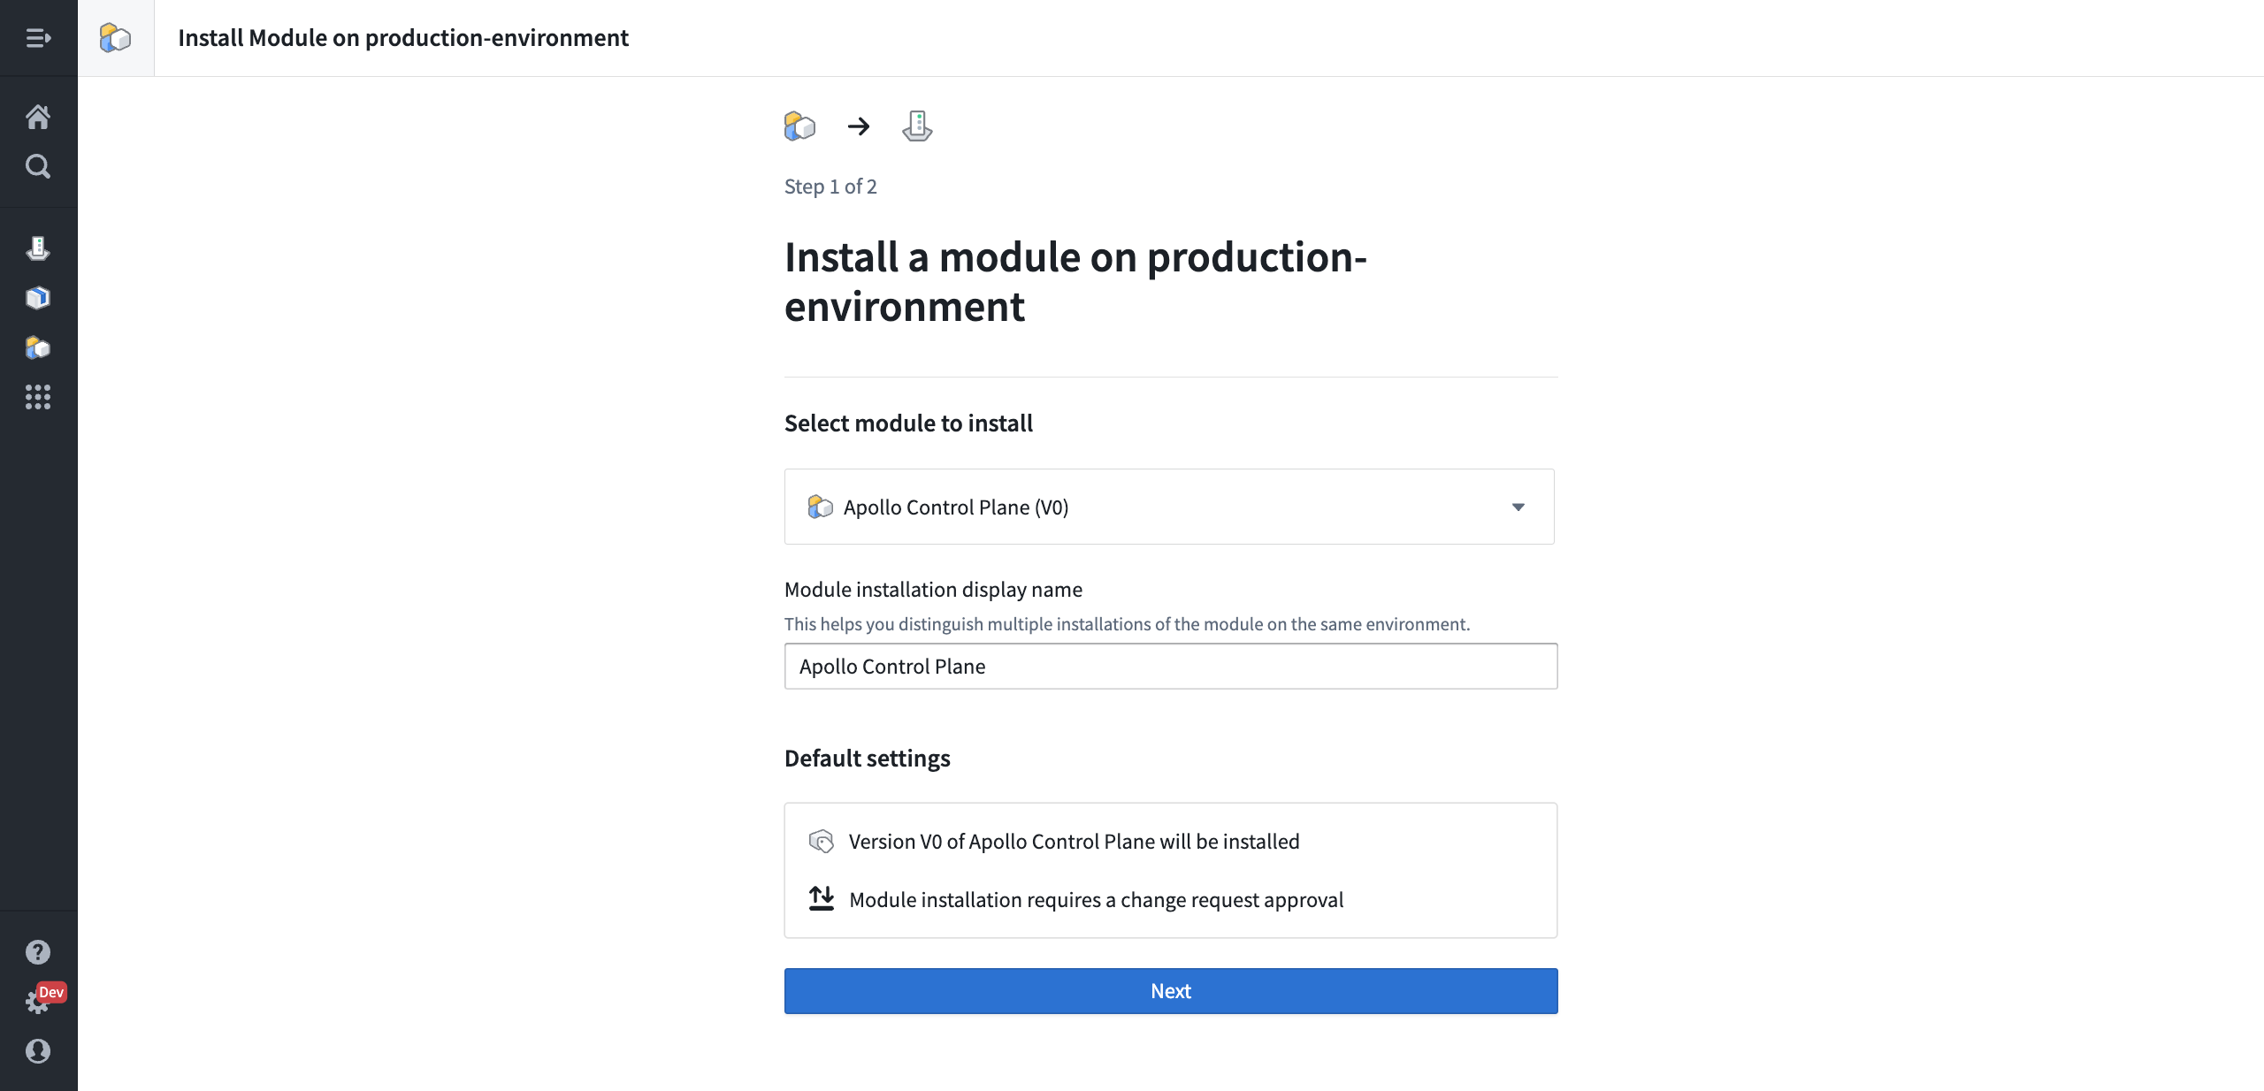The height and width of the screenshot is (1091, 2264).
Task: Click the grid/apps icon in sidebar
Action: 39,397
